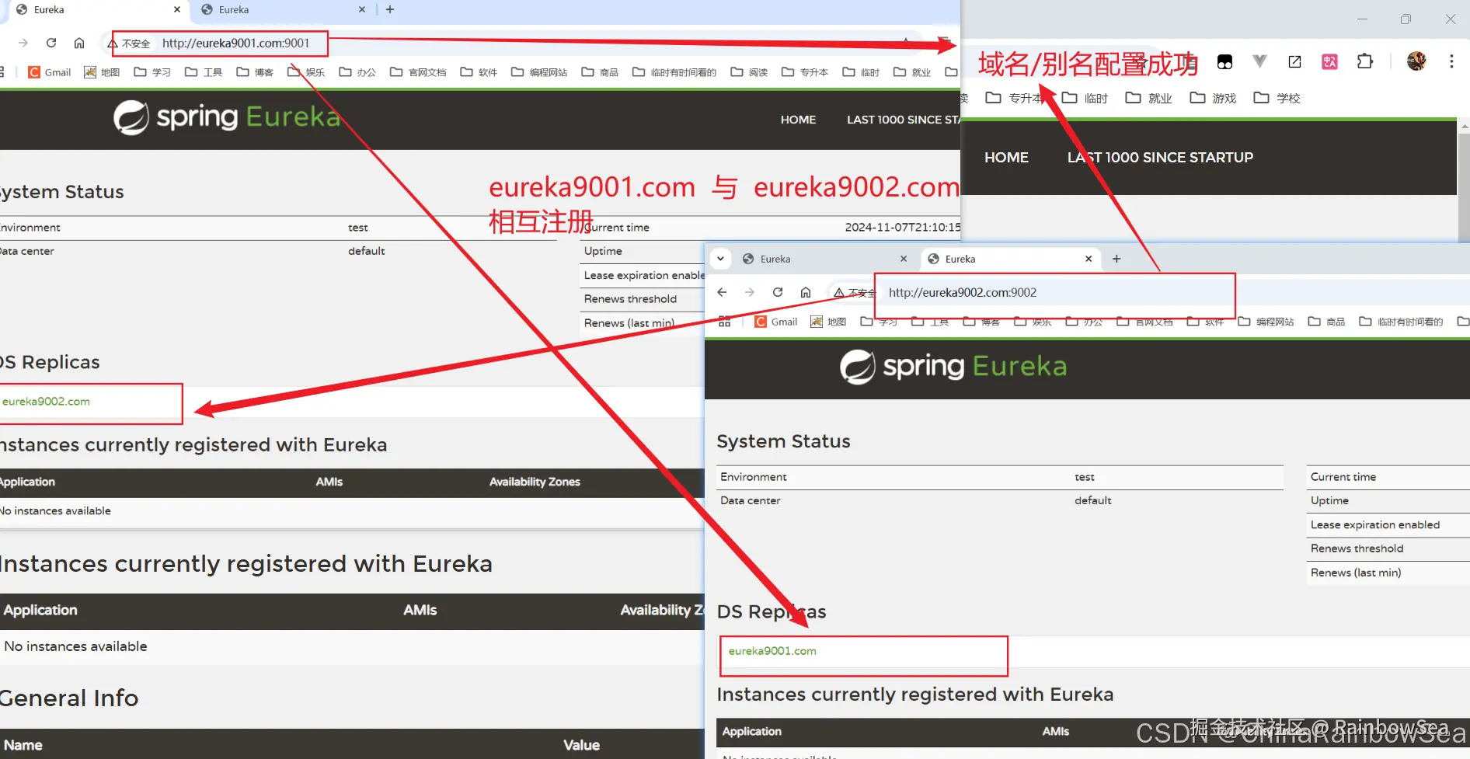Click the spring Eureka logo on the eureka9002 page

coord(953,367)
